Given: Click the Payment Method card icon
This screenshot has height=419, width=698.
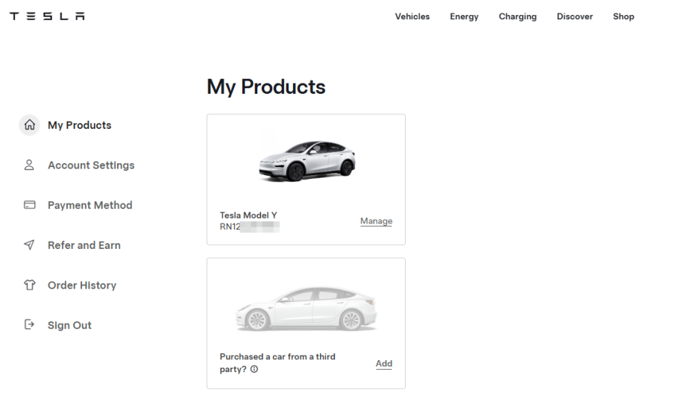Looking at the screenshot, I should (29, 205).
